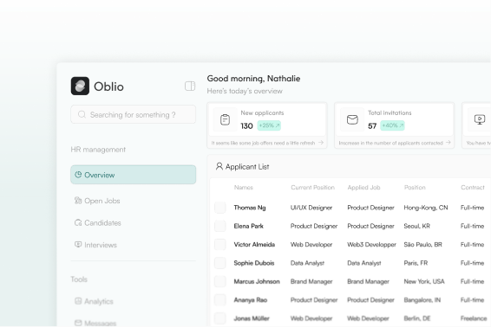Viewport: 491px width, 327px height.
Task: Open the Overview section
Action: click(x=133, y=175)
